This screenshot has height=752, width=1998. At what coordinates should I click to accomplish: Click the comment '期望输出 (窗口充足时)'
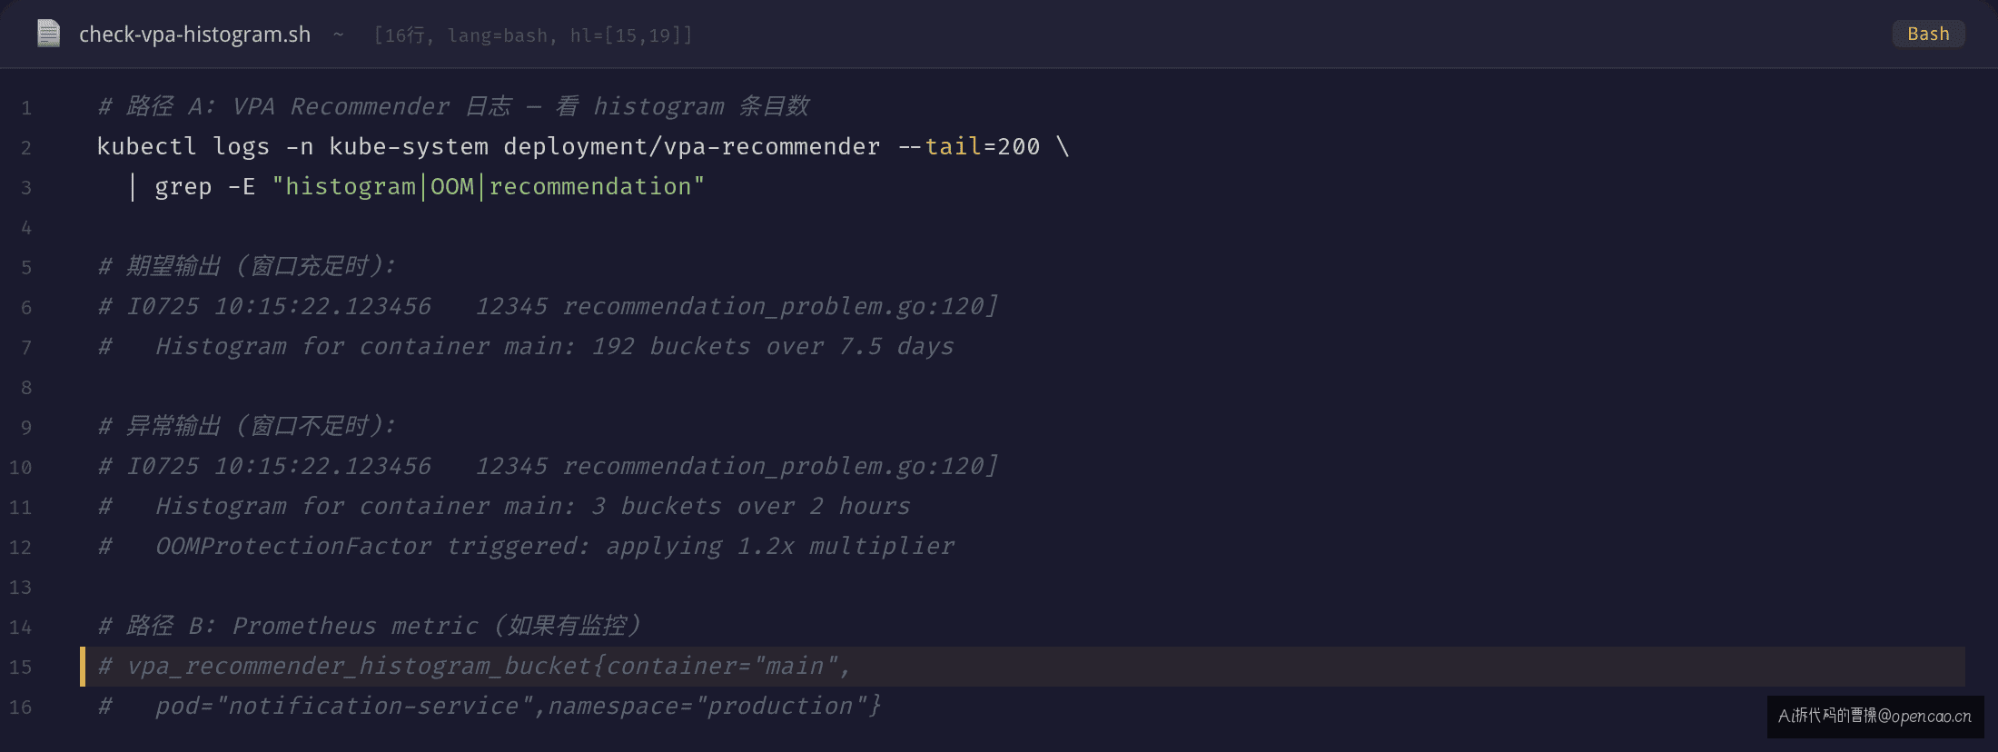(x=247, y=266)
